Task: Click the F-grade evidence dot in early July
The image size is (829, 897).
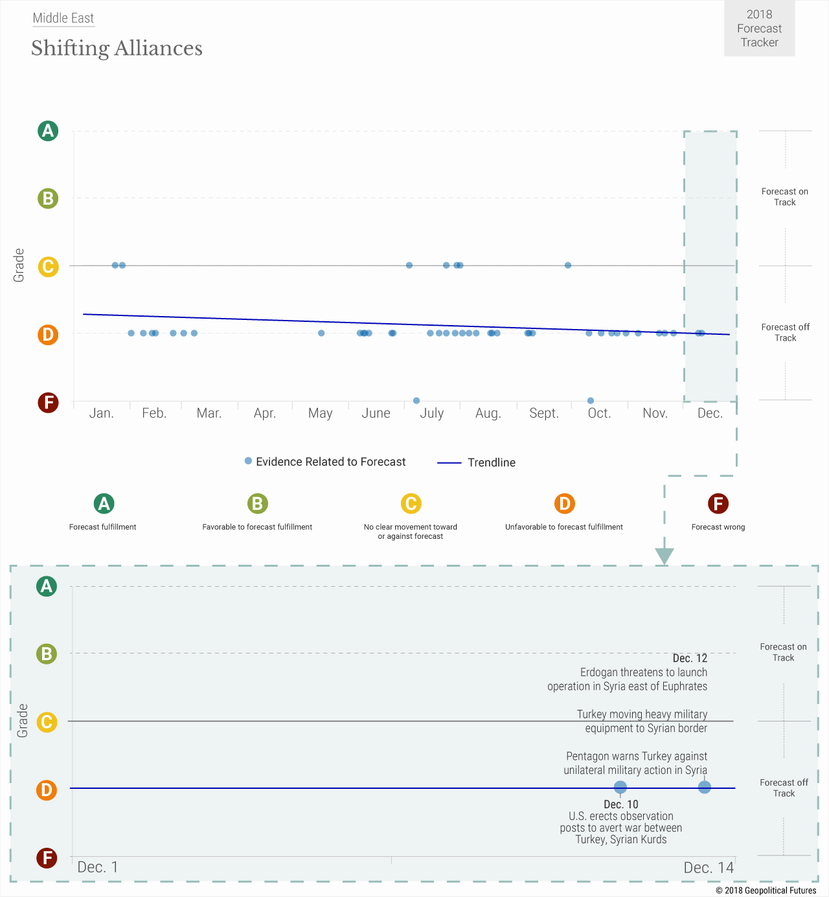Action: [x=416, y=400]
